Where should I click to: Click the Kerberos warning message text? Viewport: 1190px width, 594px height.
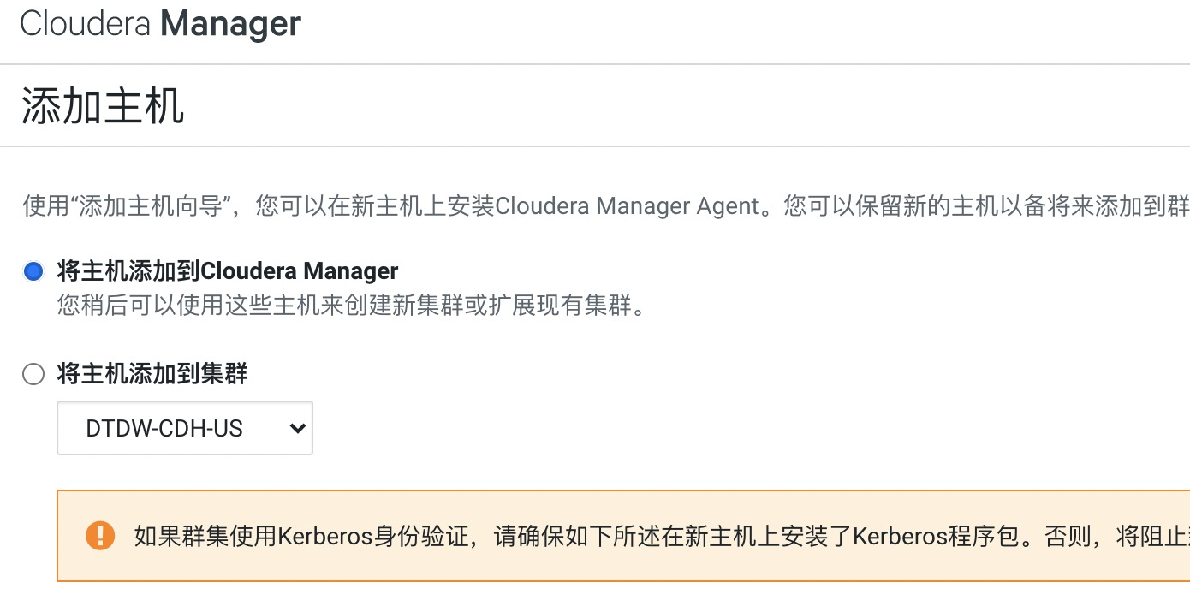pos(662,537)
